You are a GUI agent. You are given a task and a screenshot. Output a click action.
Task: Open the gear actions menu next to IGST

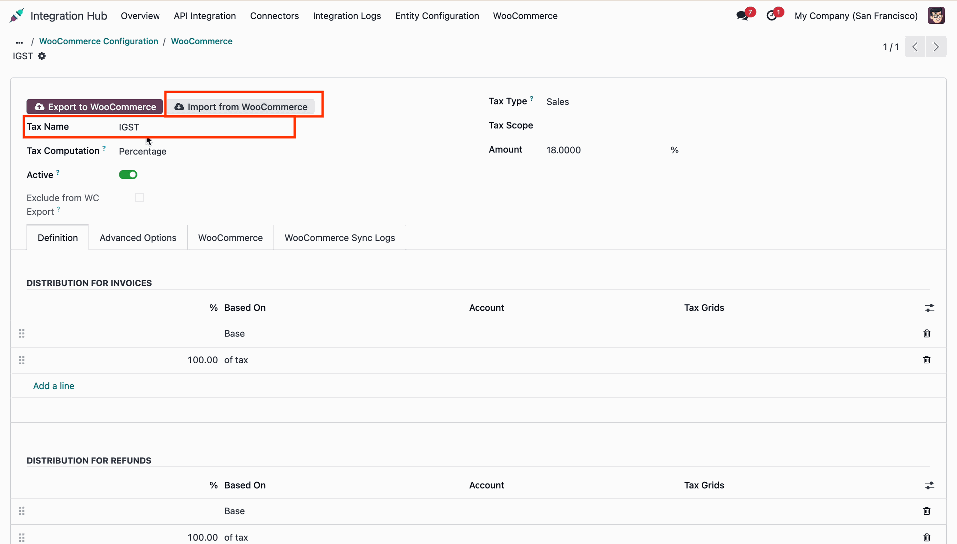[42, 56]
